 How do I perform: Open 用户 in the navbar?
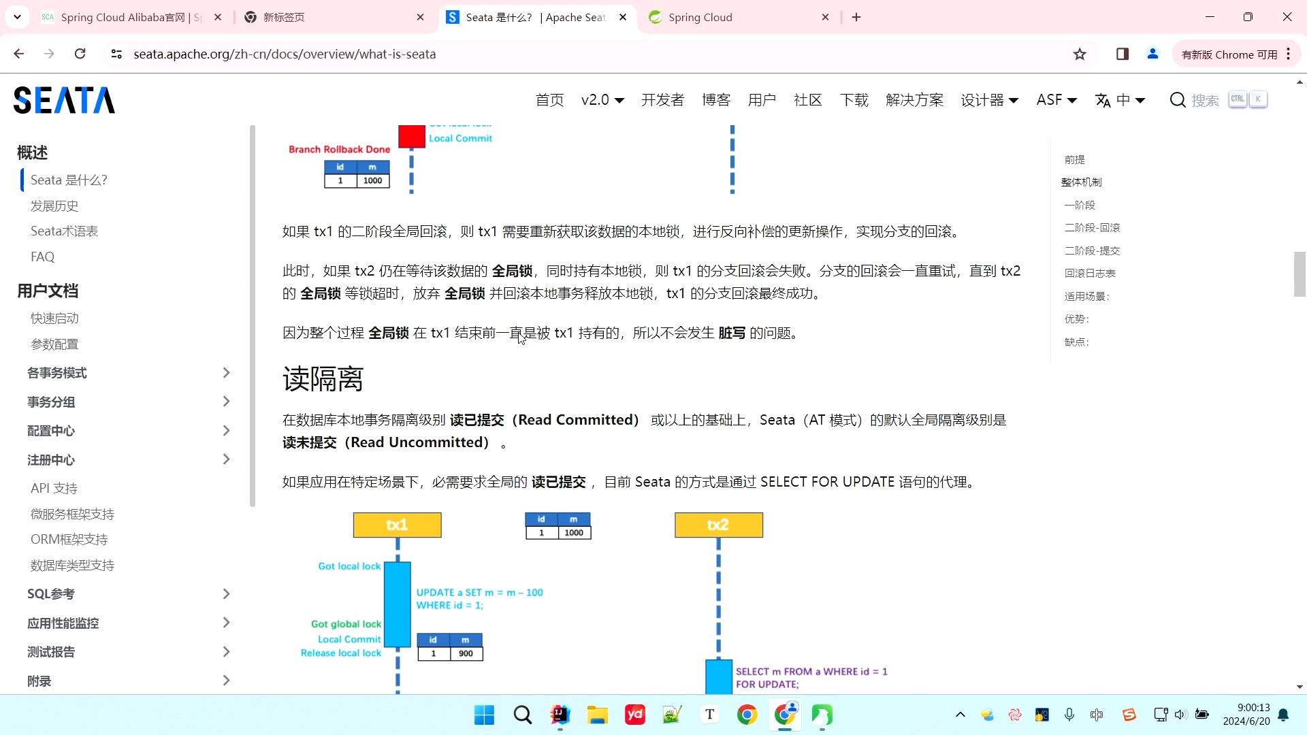[762, 100]
